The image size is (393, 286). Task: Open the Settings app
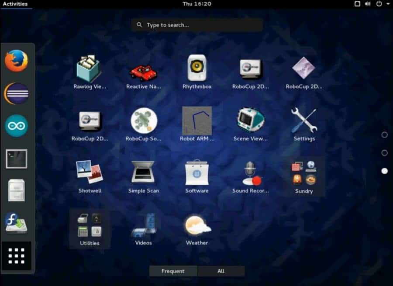[304, 124]
